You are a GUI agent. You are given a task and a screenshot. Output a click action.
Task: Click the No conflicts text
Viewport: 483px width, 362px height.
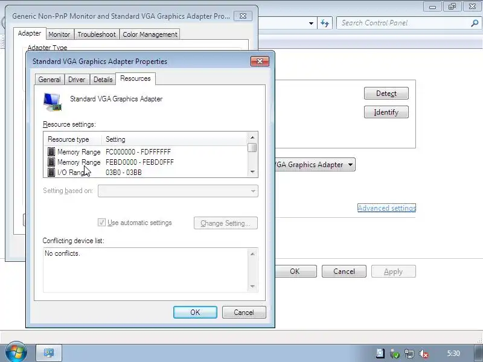[62, 253]
